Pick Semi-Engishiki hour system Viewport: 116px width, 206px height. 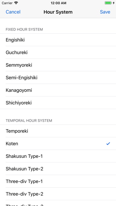pos(58,77)
